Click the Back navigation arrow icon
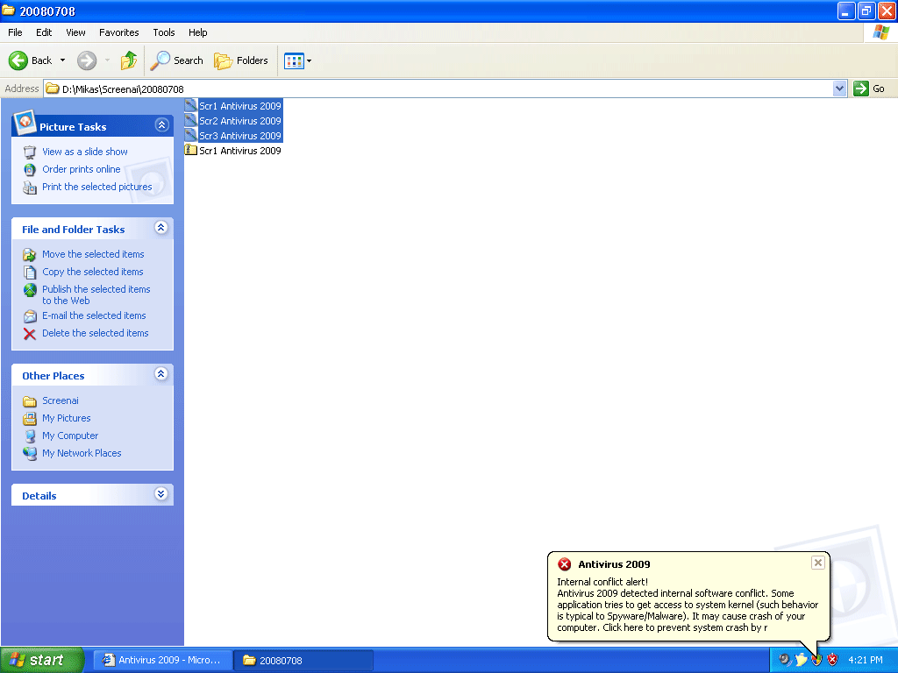This screenshot has width=898, height=673. pos(19,60)
